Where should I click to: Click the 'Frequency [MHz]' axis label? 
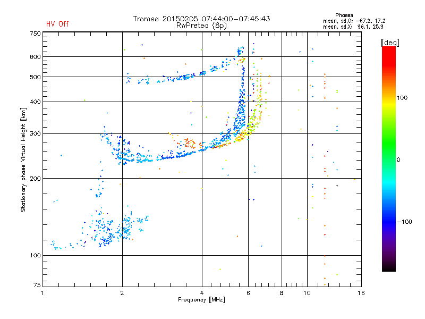[201, 300]
